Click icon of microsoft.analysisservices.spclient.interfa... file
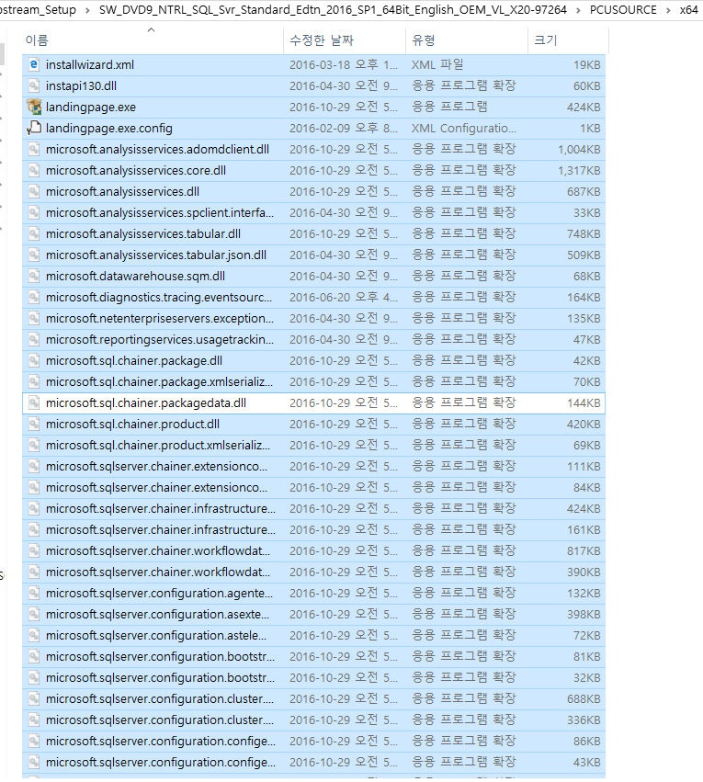The image size is (703, 782). pos(34,212)
